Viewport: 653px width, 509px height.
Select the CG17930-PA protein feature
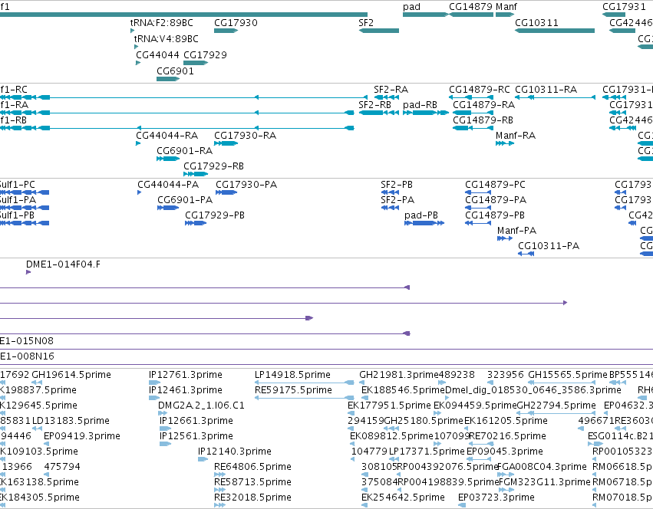coord(226,192)
